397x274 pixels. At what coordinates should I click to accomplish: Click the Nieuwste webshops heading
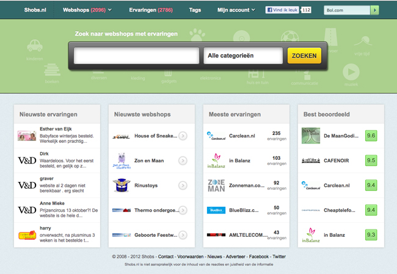tap(142, 114)
